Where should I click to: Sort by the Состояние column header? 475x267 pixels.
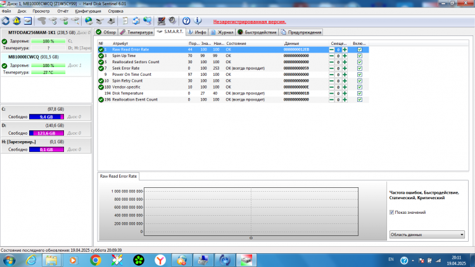click(255, 44)
